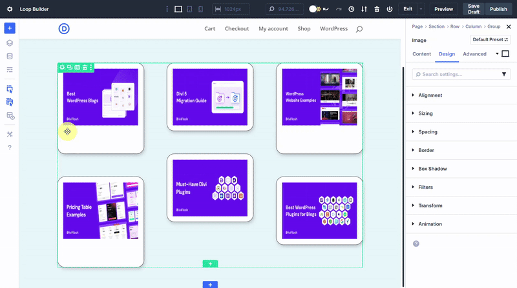Open Cart menu item
This screenshot has height=288, width=517.
click(x=209, y=29)
